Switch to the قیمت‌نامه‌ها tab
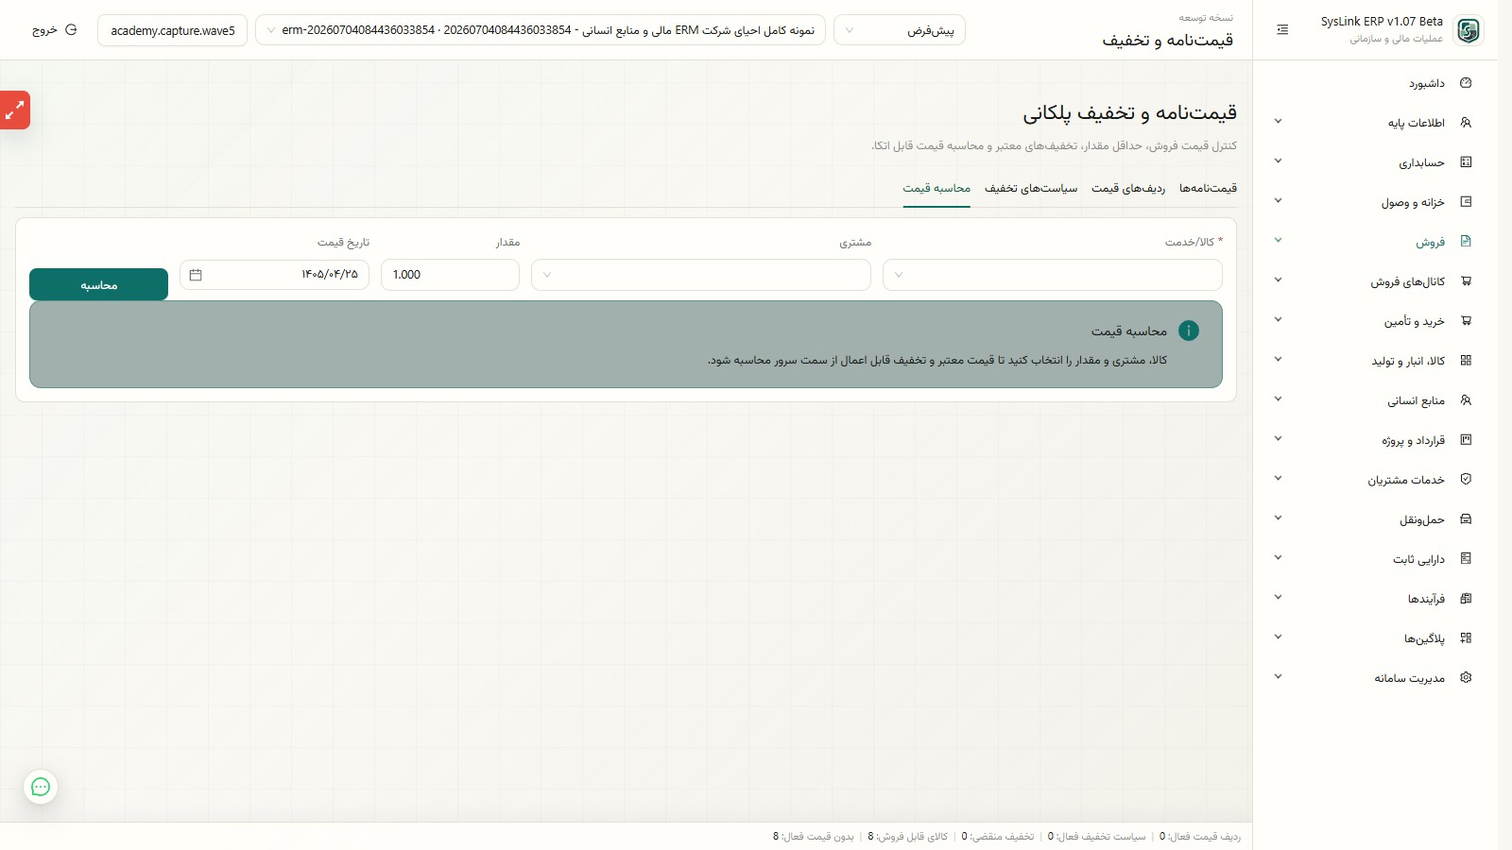 [1208, 188]
